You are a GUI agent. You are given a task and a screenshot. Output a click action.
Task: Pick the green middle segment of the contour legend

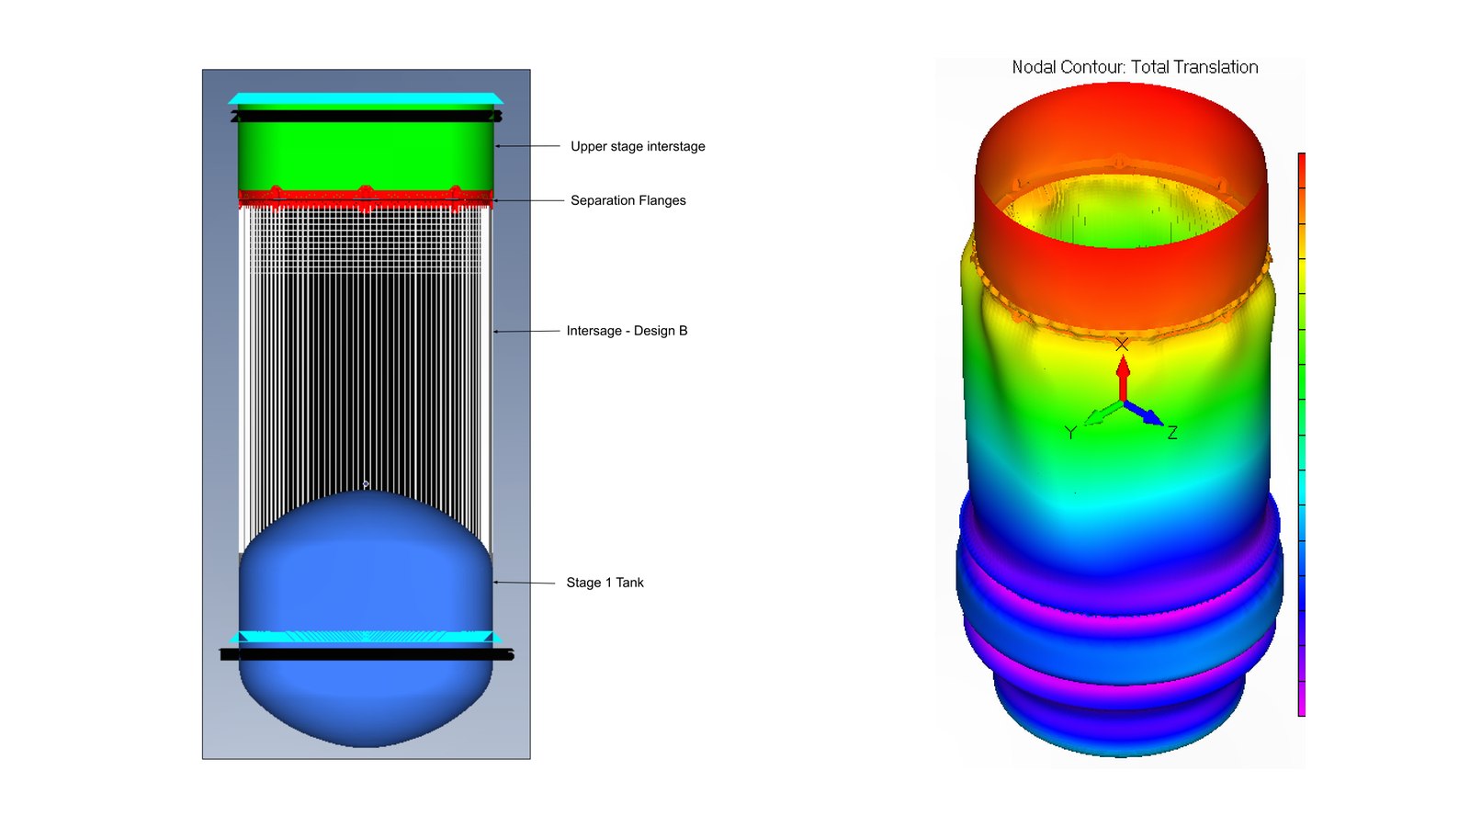1301,381
